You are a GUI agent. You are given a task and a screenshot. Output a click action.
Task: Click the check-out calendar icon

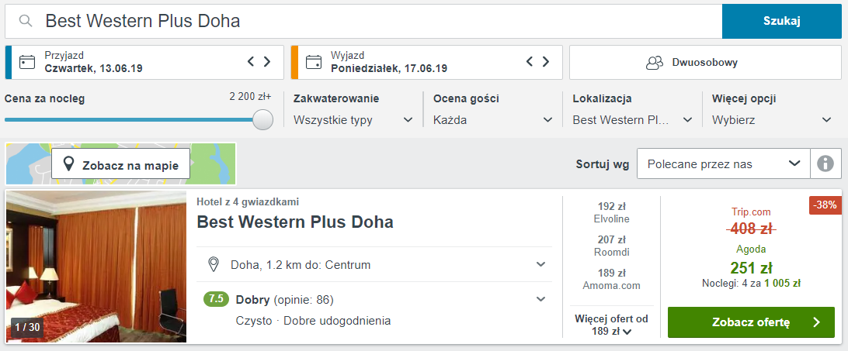pyautogui.click(x=313, y=62)
